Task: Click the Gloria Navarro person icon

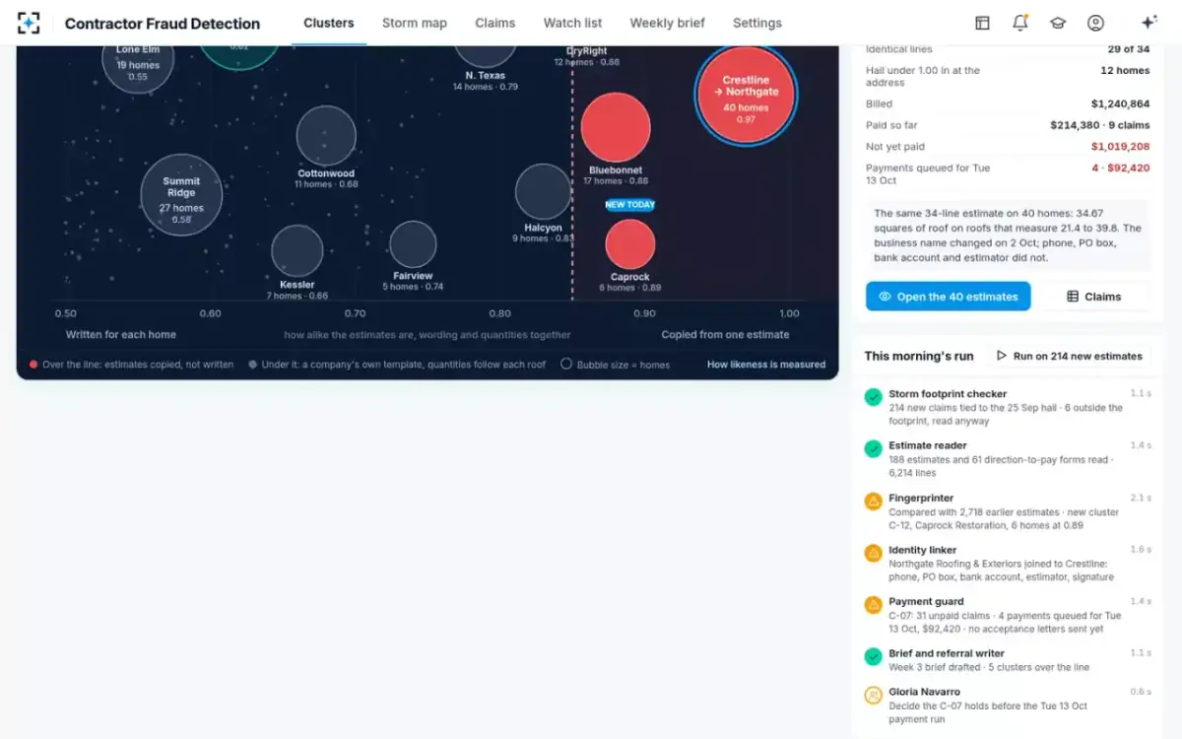Action: tap(873, 696)
